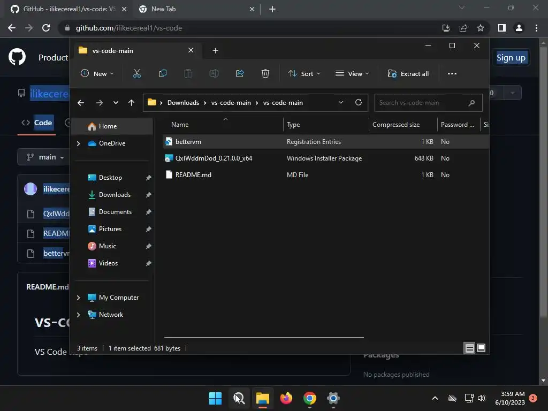Click the Explorer Forward arrow
This screenshot has width=548, height=411.
pos(99,103)
